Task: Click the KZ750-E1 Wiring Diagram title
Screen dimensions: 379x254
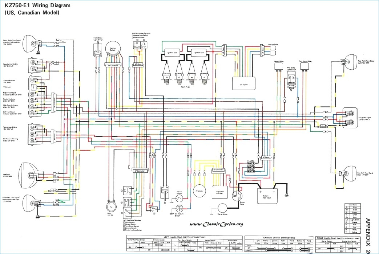Action: [x=36, y=5]
